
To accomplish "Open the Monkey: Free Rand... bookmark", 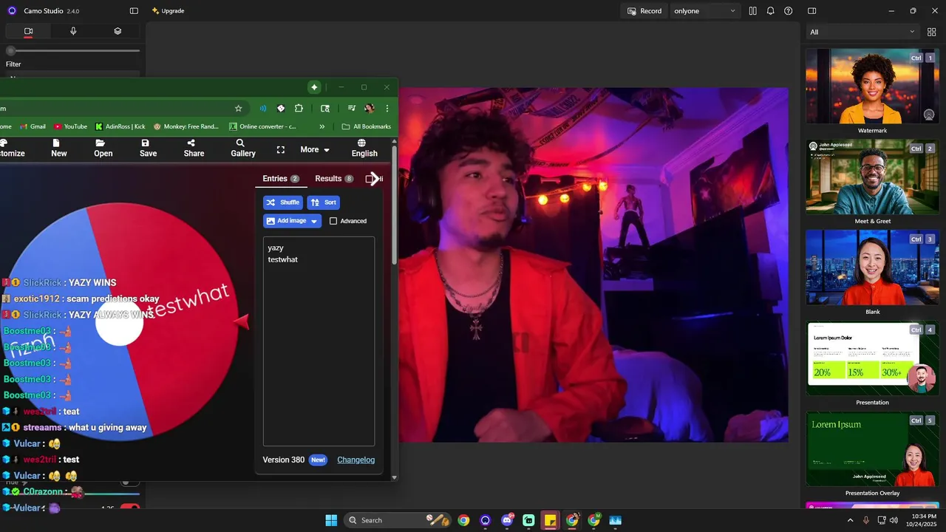I will tap(185, 126).
